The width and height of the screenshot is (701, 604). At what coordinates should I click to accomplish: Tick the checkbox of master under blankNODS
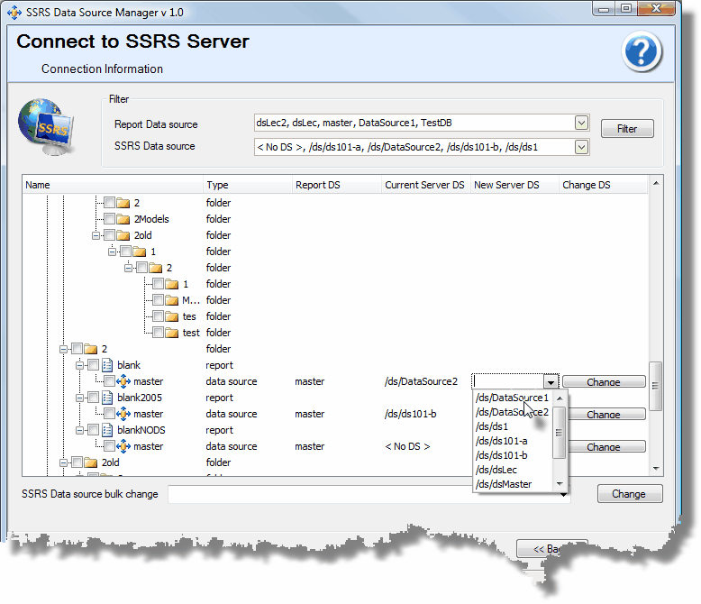tap(110, 446)
